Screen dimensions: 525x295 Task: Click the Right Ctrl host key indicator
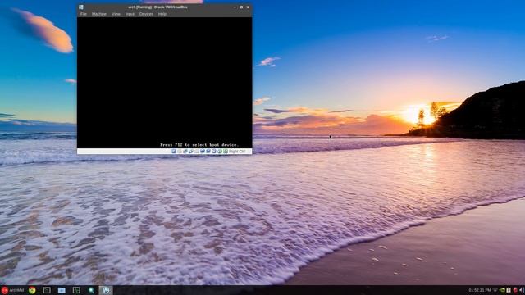[237, 151]
